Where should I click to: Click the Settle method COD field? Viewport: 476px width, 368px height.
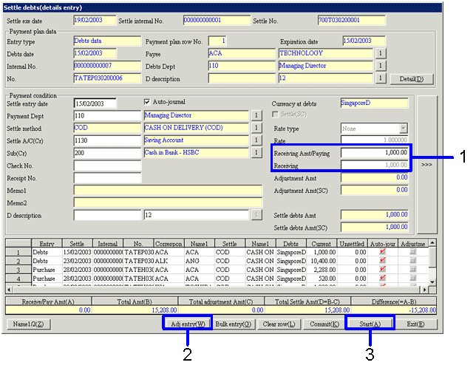107,128
